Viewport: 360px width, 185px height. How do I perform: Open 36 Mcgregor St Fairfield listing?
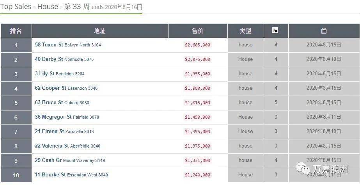(x=67, y=117)
